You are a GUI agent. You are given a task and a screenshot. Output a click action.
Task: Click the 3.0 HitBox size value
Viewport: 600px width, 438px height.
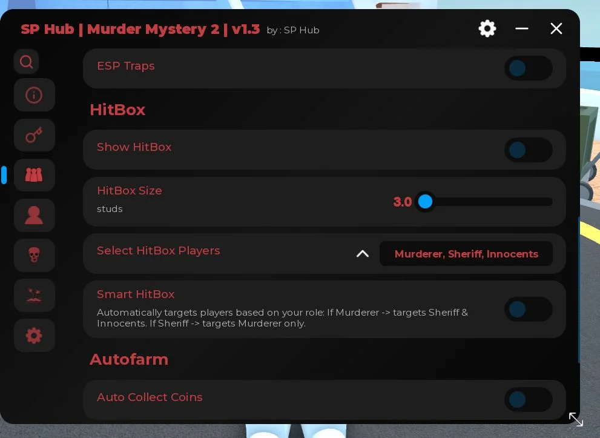[402, 202]
